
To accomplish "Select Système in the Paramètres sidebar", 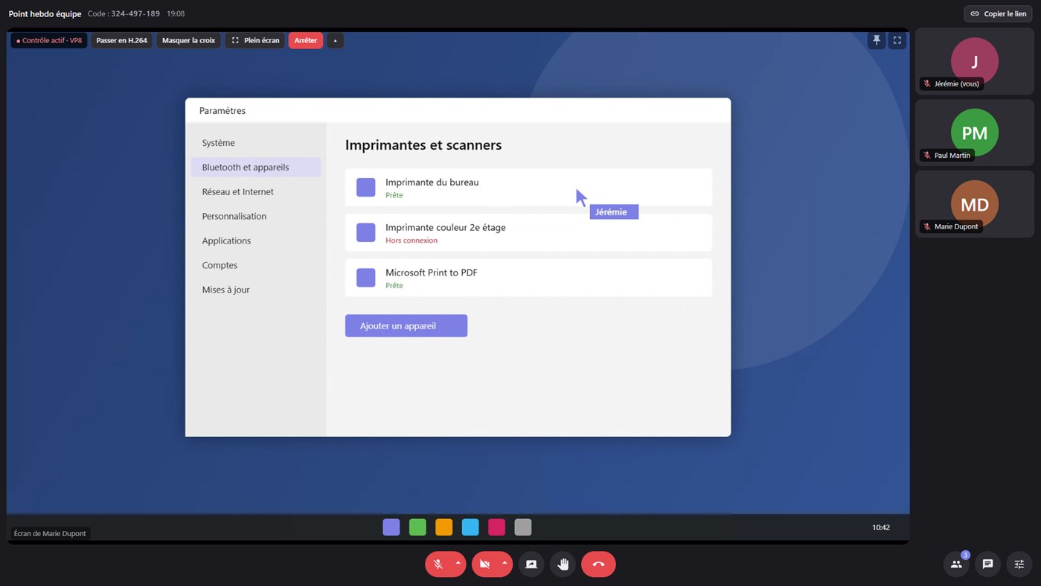I will [x=255, y=142].
